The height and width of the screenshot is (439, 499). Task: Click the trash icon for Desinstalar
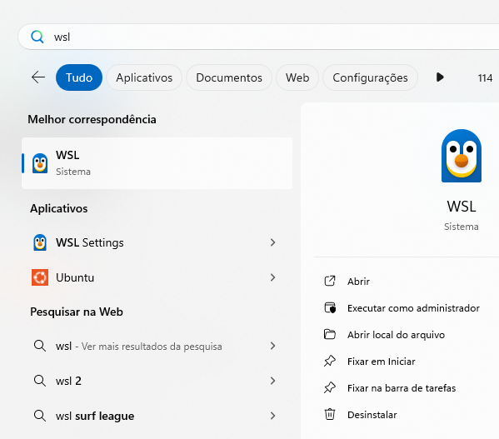[x=330, y=414]
